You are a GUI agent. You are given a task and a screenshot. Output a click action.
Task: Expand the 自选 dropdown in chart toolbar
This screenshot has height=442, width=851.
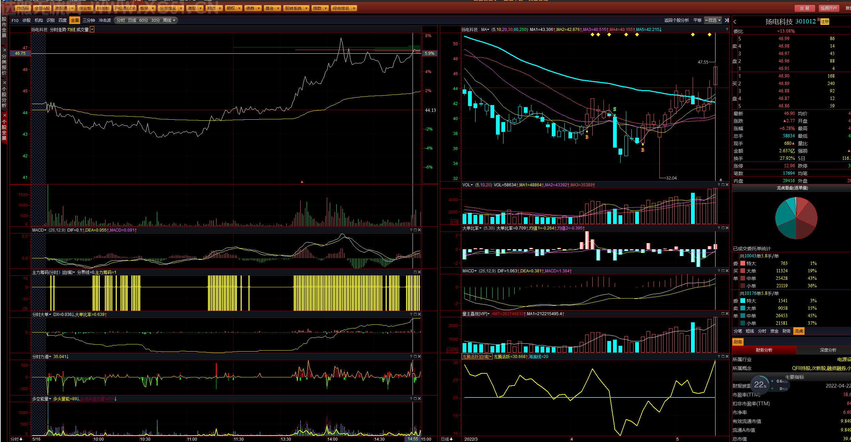coord(713,20)
